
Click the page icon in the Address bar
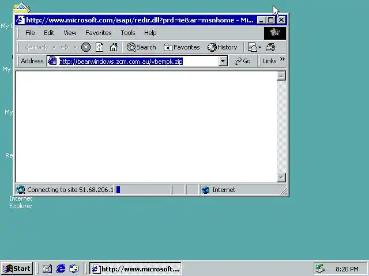[x=52, y=61]
